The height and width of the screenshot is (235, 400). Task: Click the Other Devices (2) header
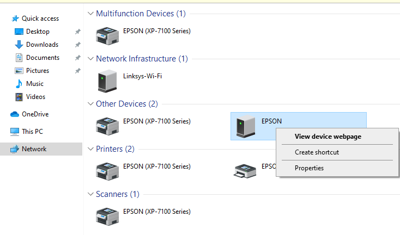127,104
